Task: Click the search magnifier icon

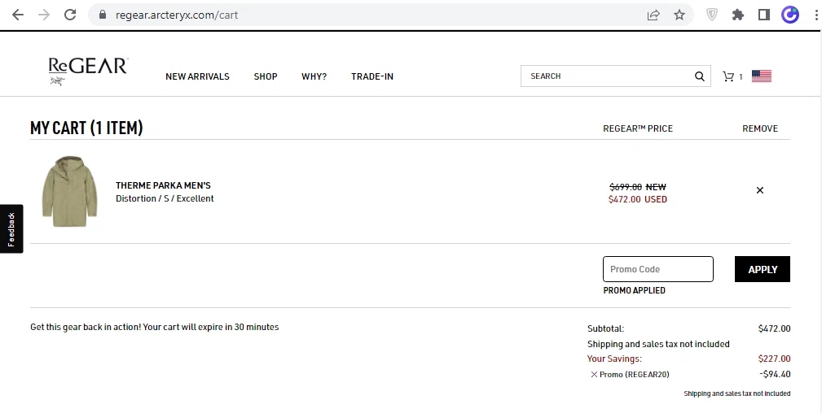Action: (x=699, y=76)
